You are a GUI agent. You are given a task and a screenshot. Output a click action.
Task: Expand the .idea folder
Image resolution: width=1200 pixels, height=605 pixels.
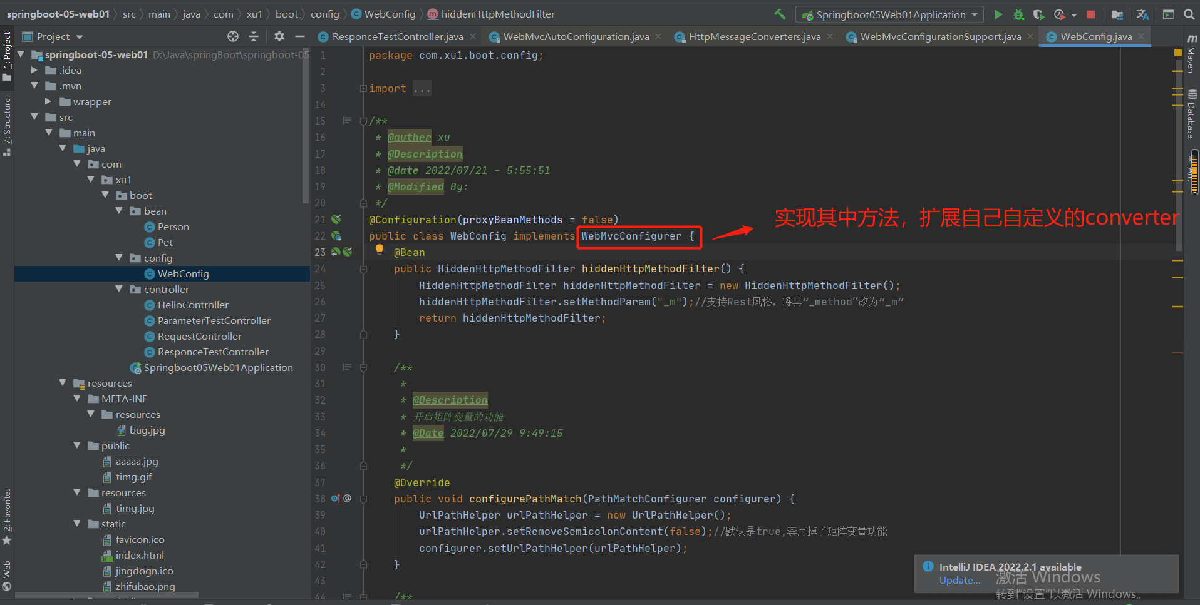[x=34, y=70]
